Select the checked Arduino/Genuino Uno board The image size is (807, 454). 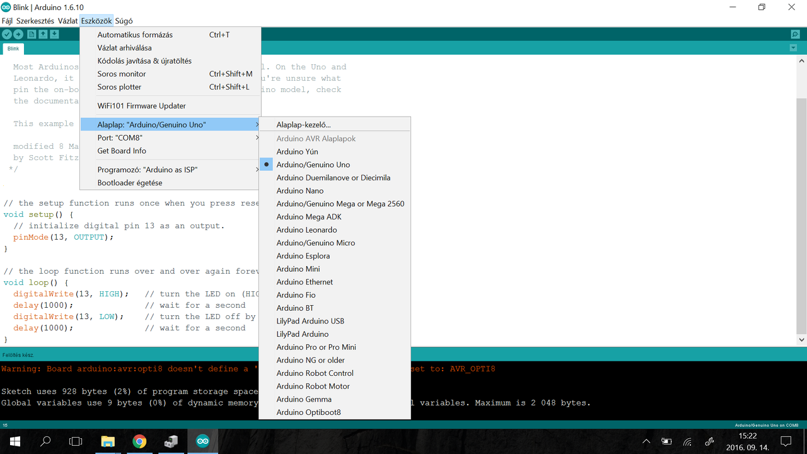tap(335, 165)
